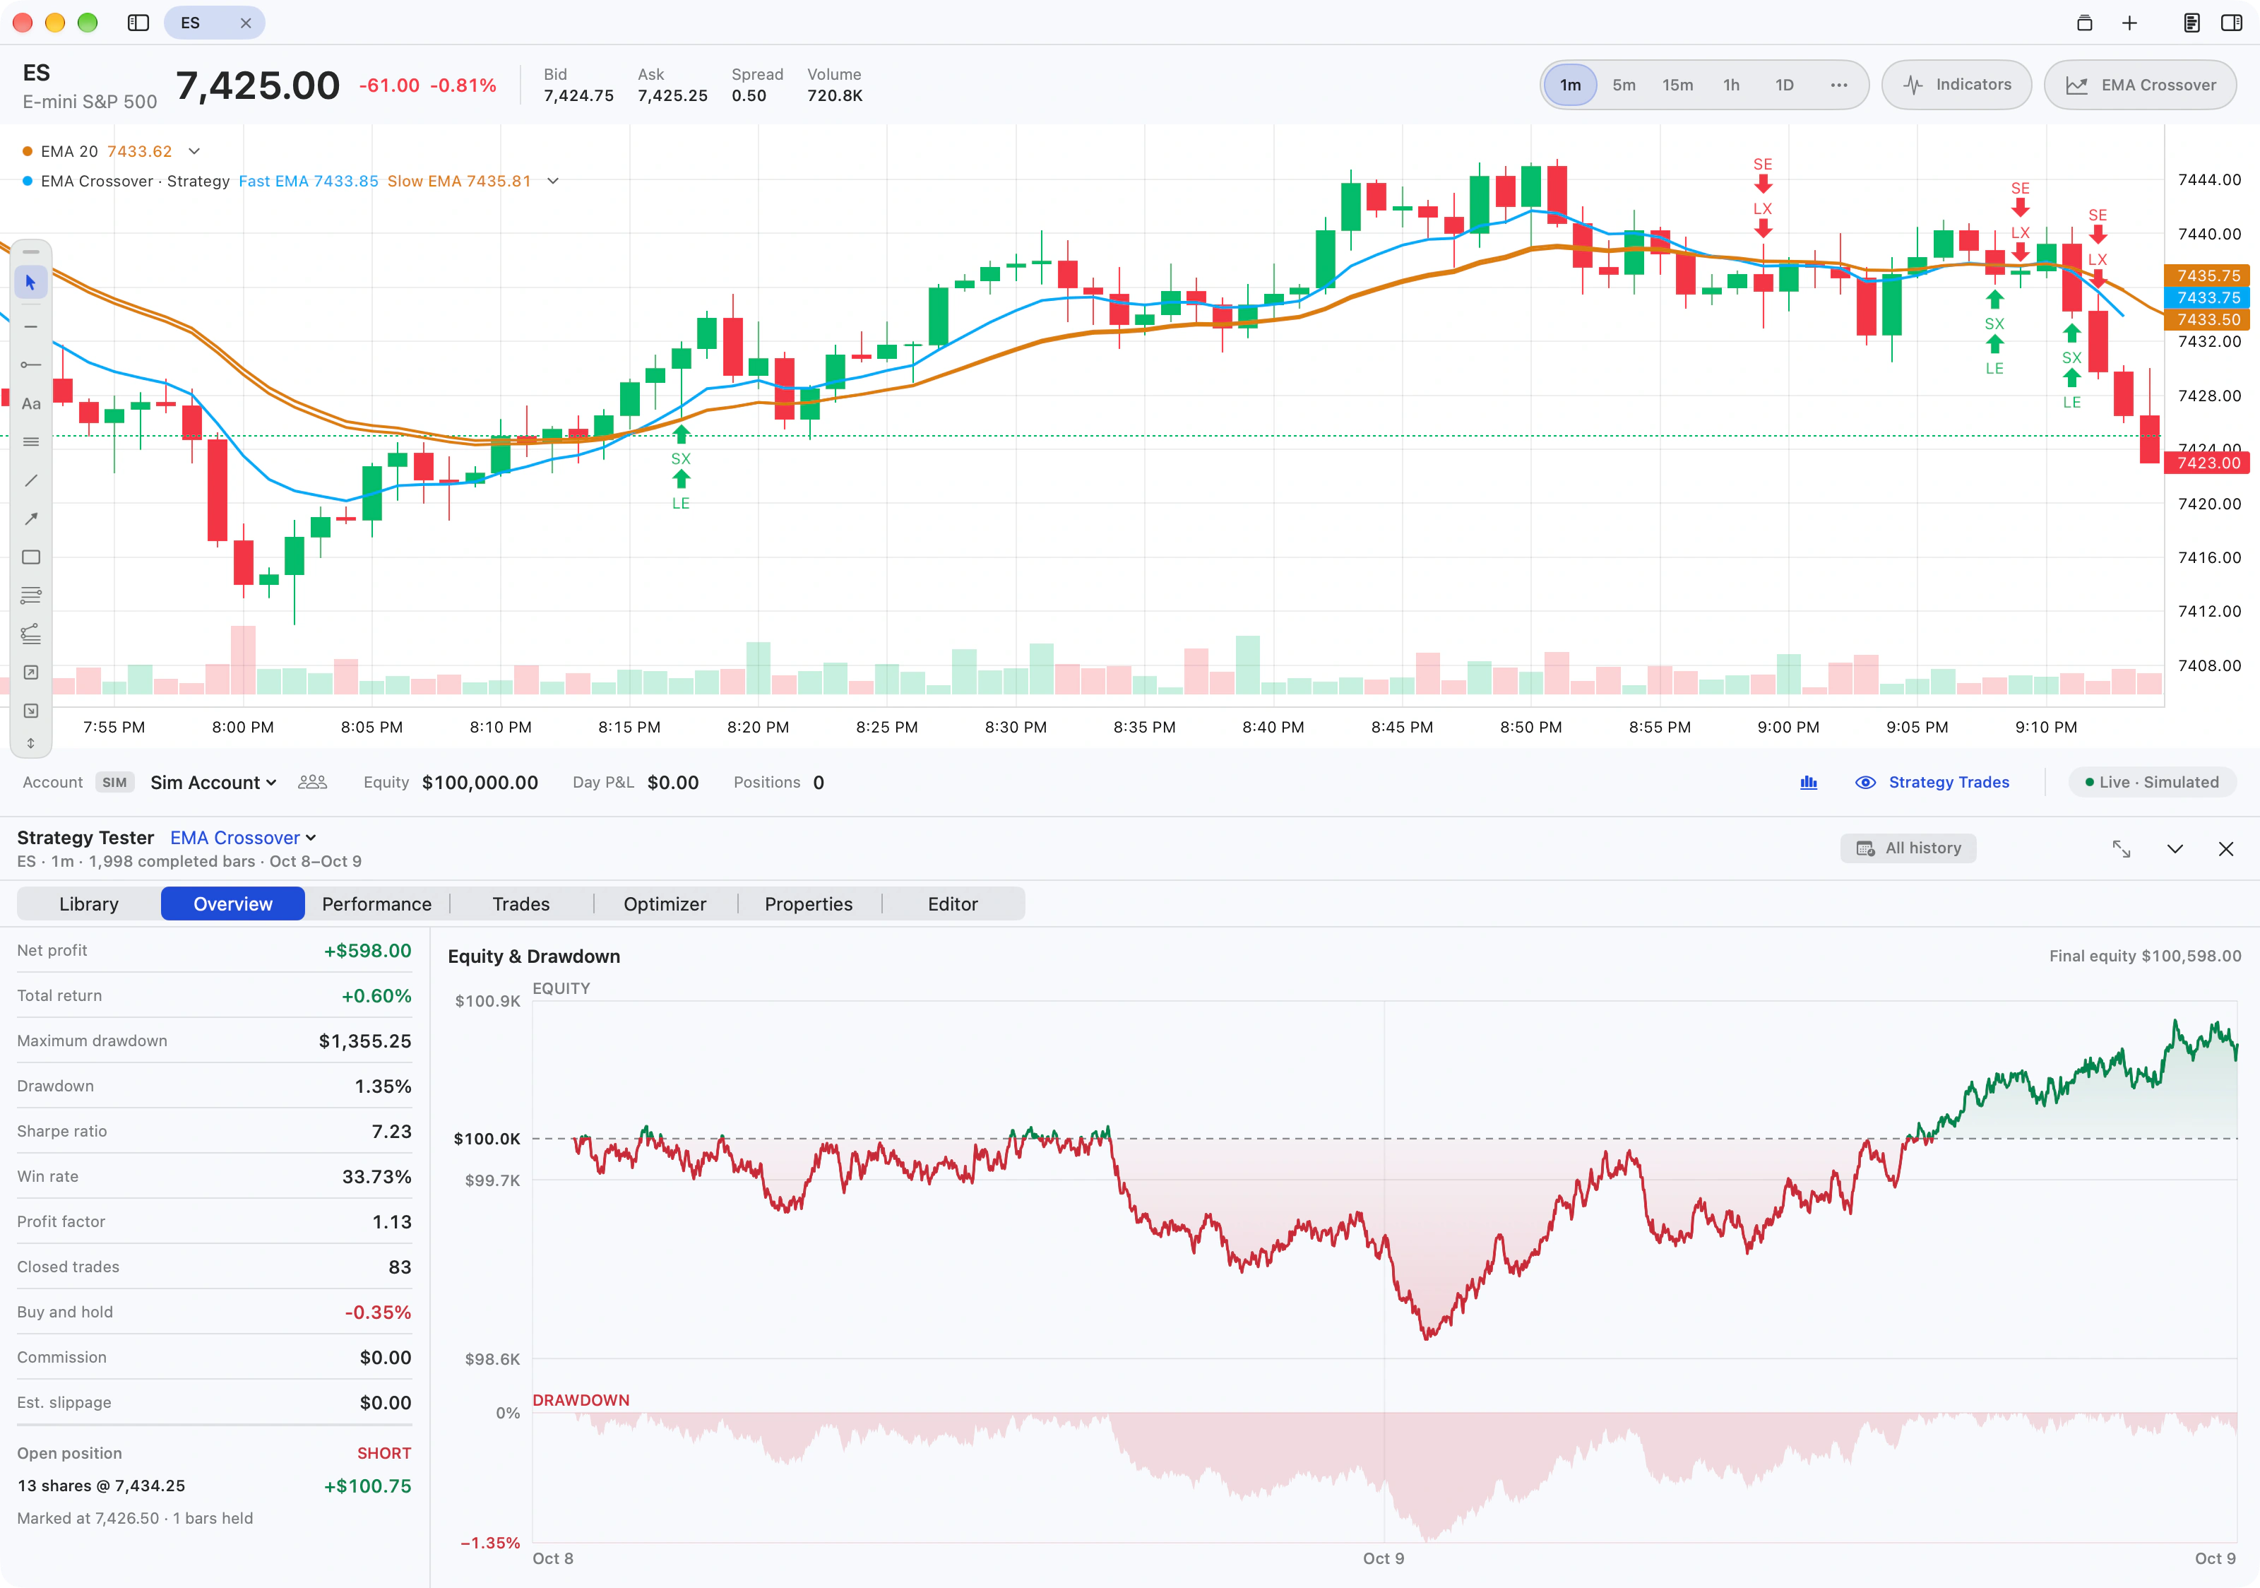Open the EMA Crossover strategy selector
Screen dimensions: 2260x1588
[x=243, y=838]
